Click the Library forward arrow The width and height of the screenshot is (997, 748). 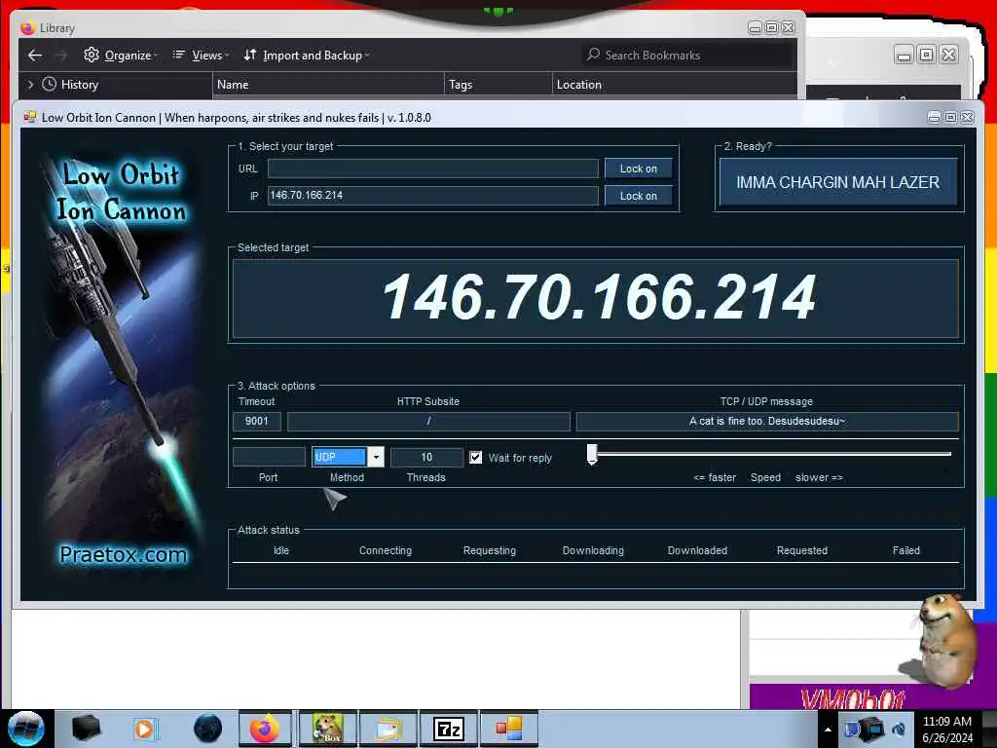coord(60,56)
